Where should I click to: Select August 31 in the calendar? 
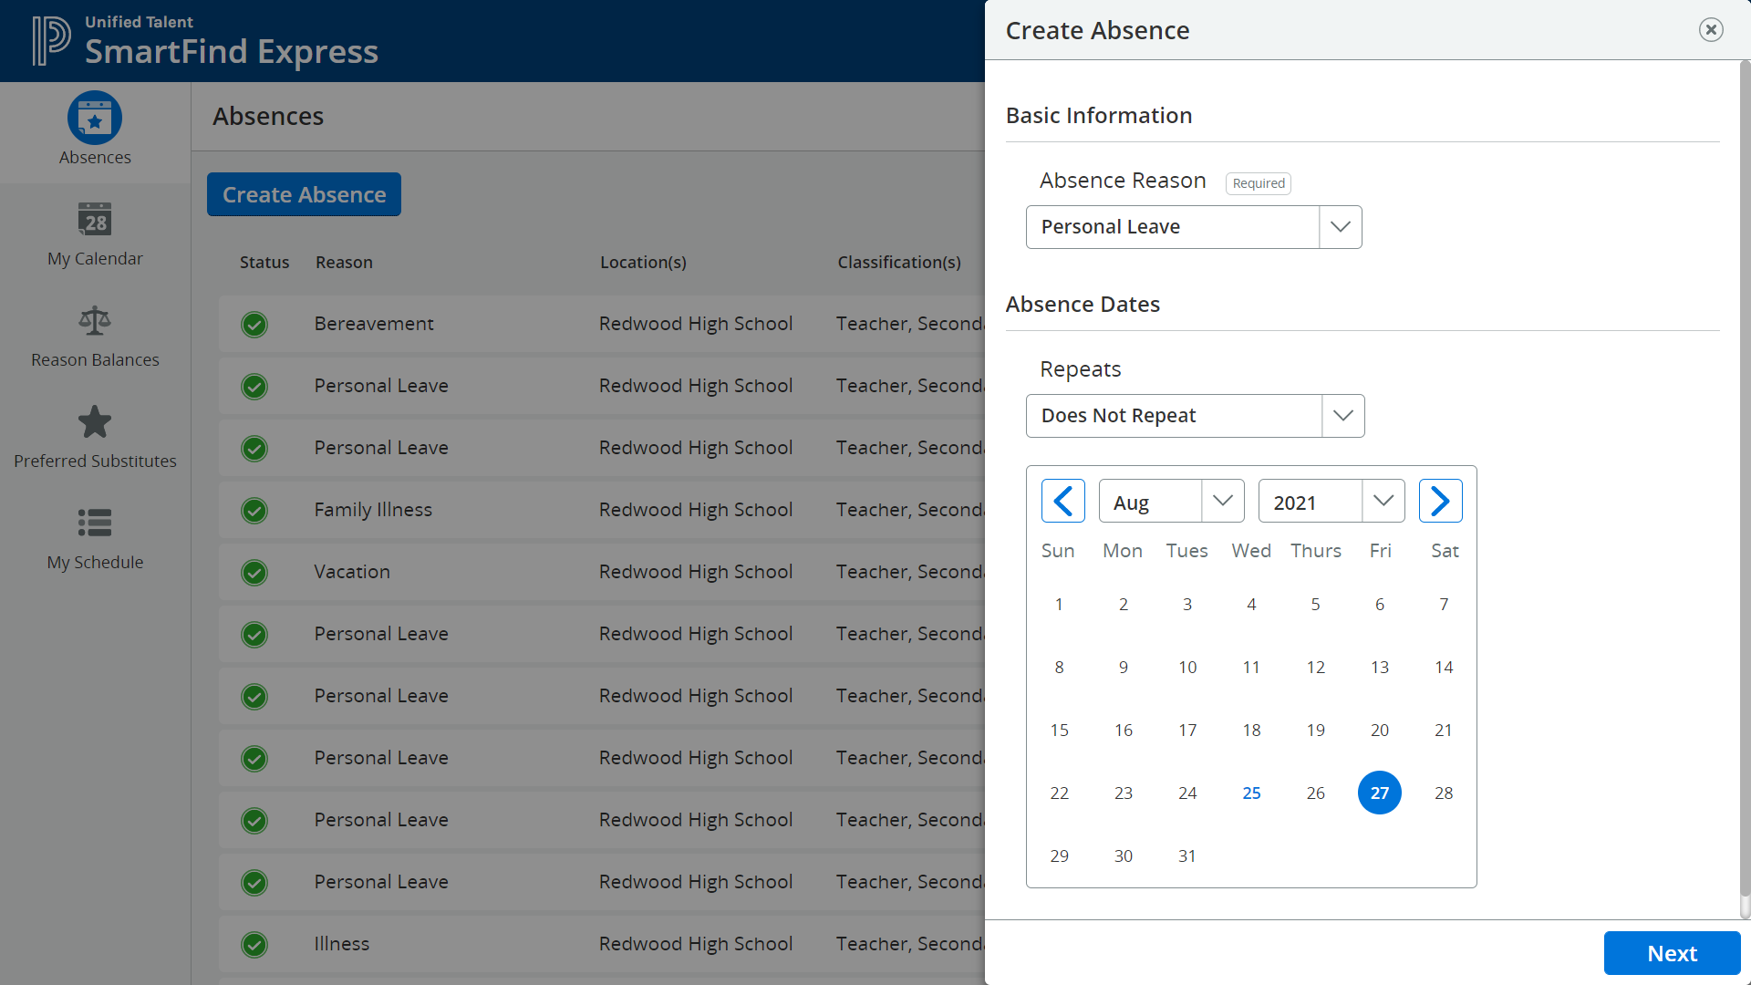point(1186,855)
